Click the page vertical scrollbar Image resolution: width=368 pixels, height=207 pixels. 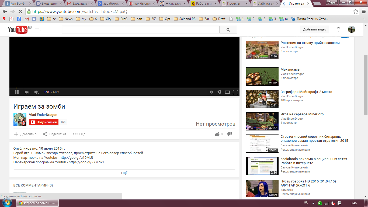366,85
